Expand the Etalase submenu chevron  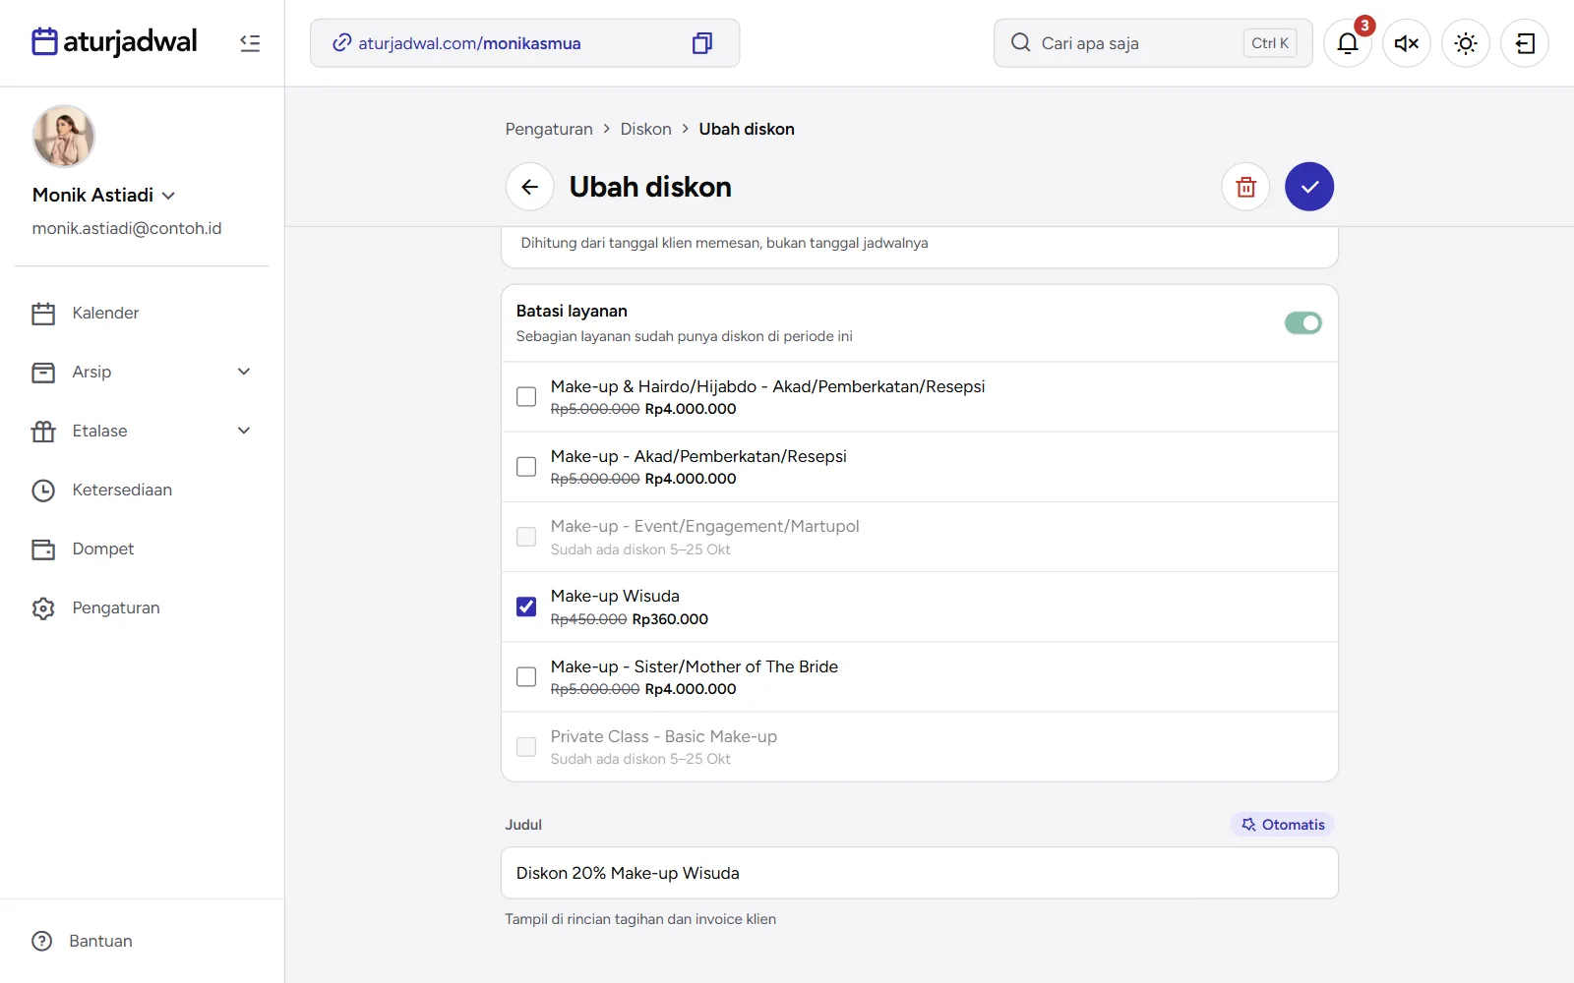click(244, 431)
